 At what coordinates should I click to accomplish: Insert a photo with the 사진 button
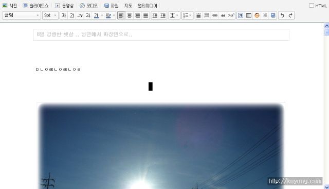[x=10, y=6]
